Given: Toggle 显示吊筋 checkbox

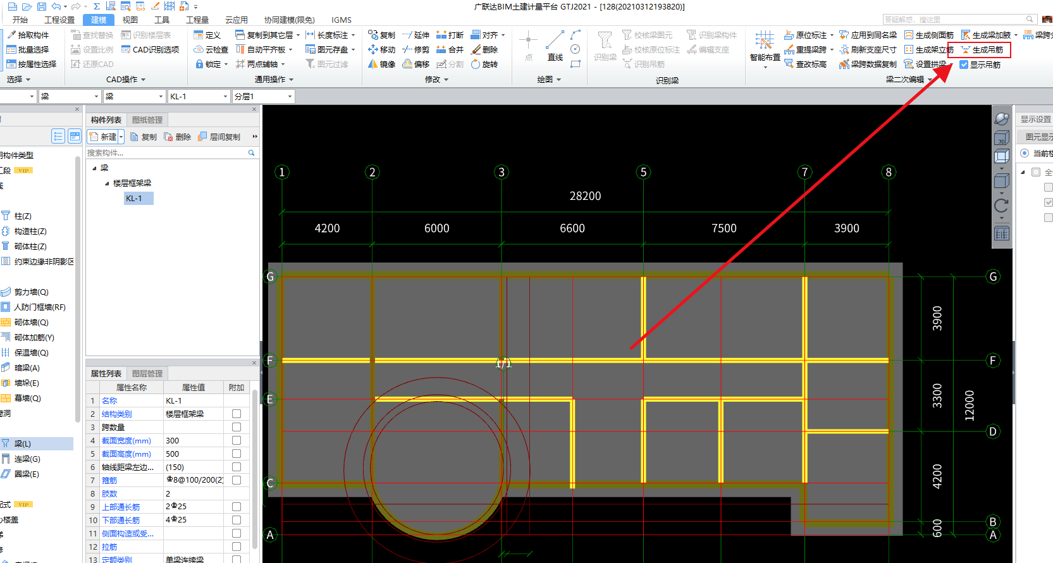Looking at the screenshot, I should [964, 65].
